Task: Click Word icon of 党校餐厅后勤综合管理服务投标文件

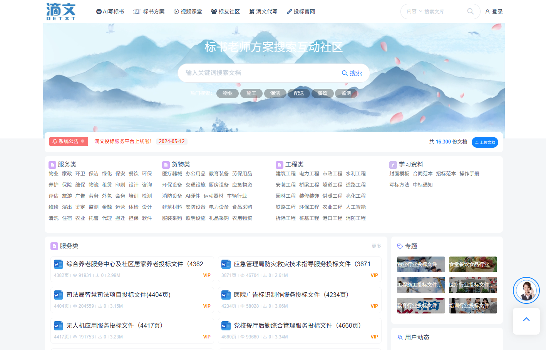Action: 226,326
